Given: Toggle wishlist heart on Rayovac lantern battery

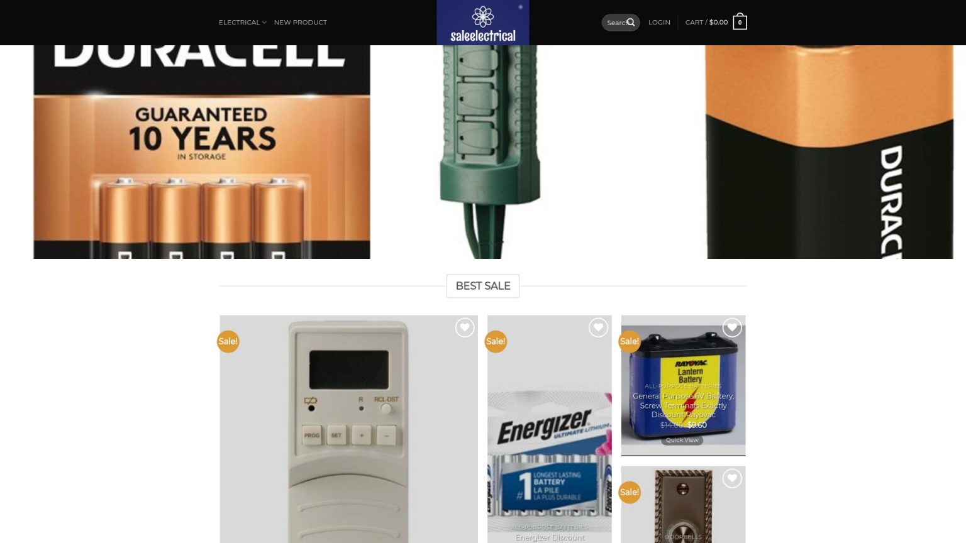Looking at the screenshot, I should [x=732, y=327].
